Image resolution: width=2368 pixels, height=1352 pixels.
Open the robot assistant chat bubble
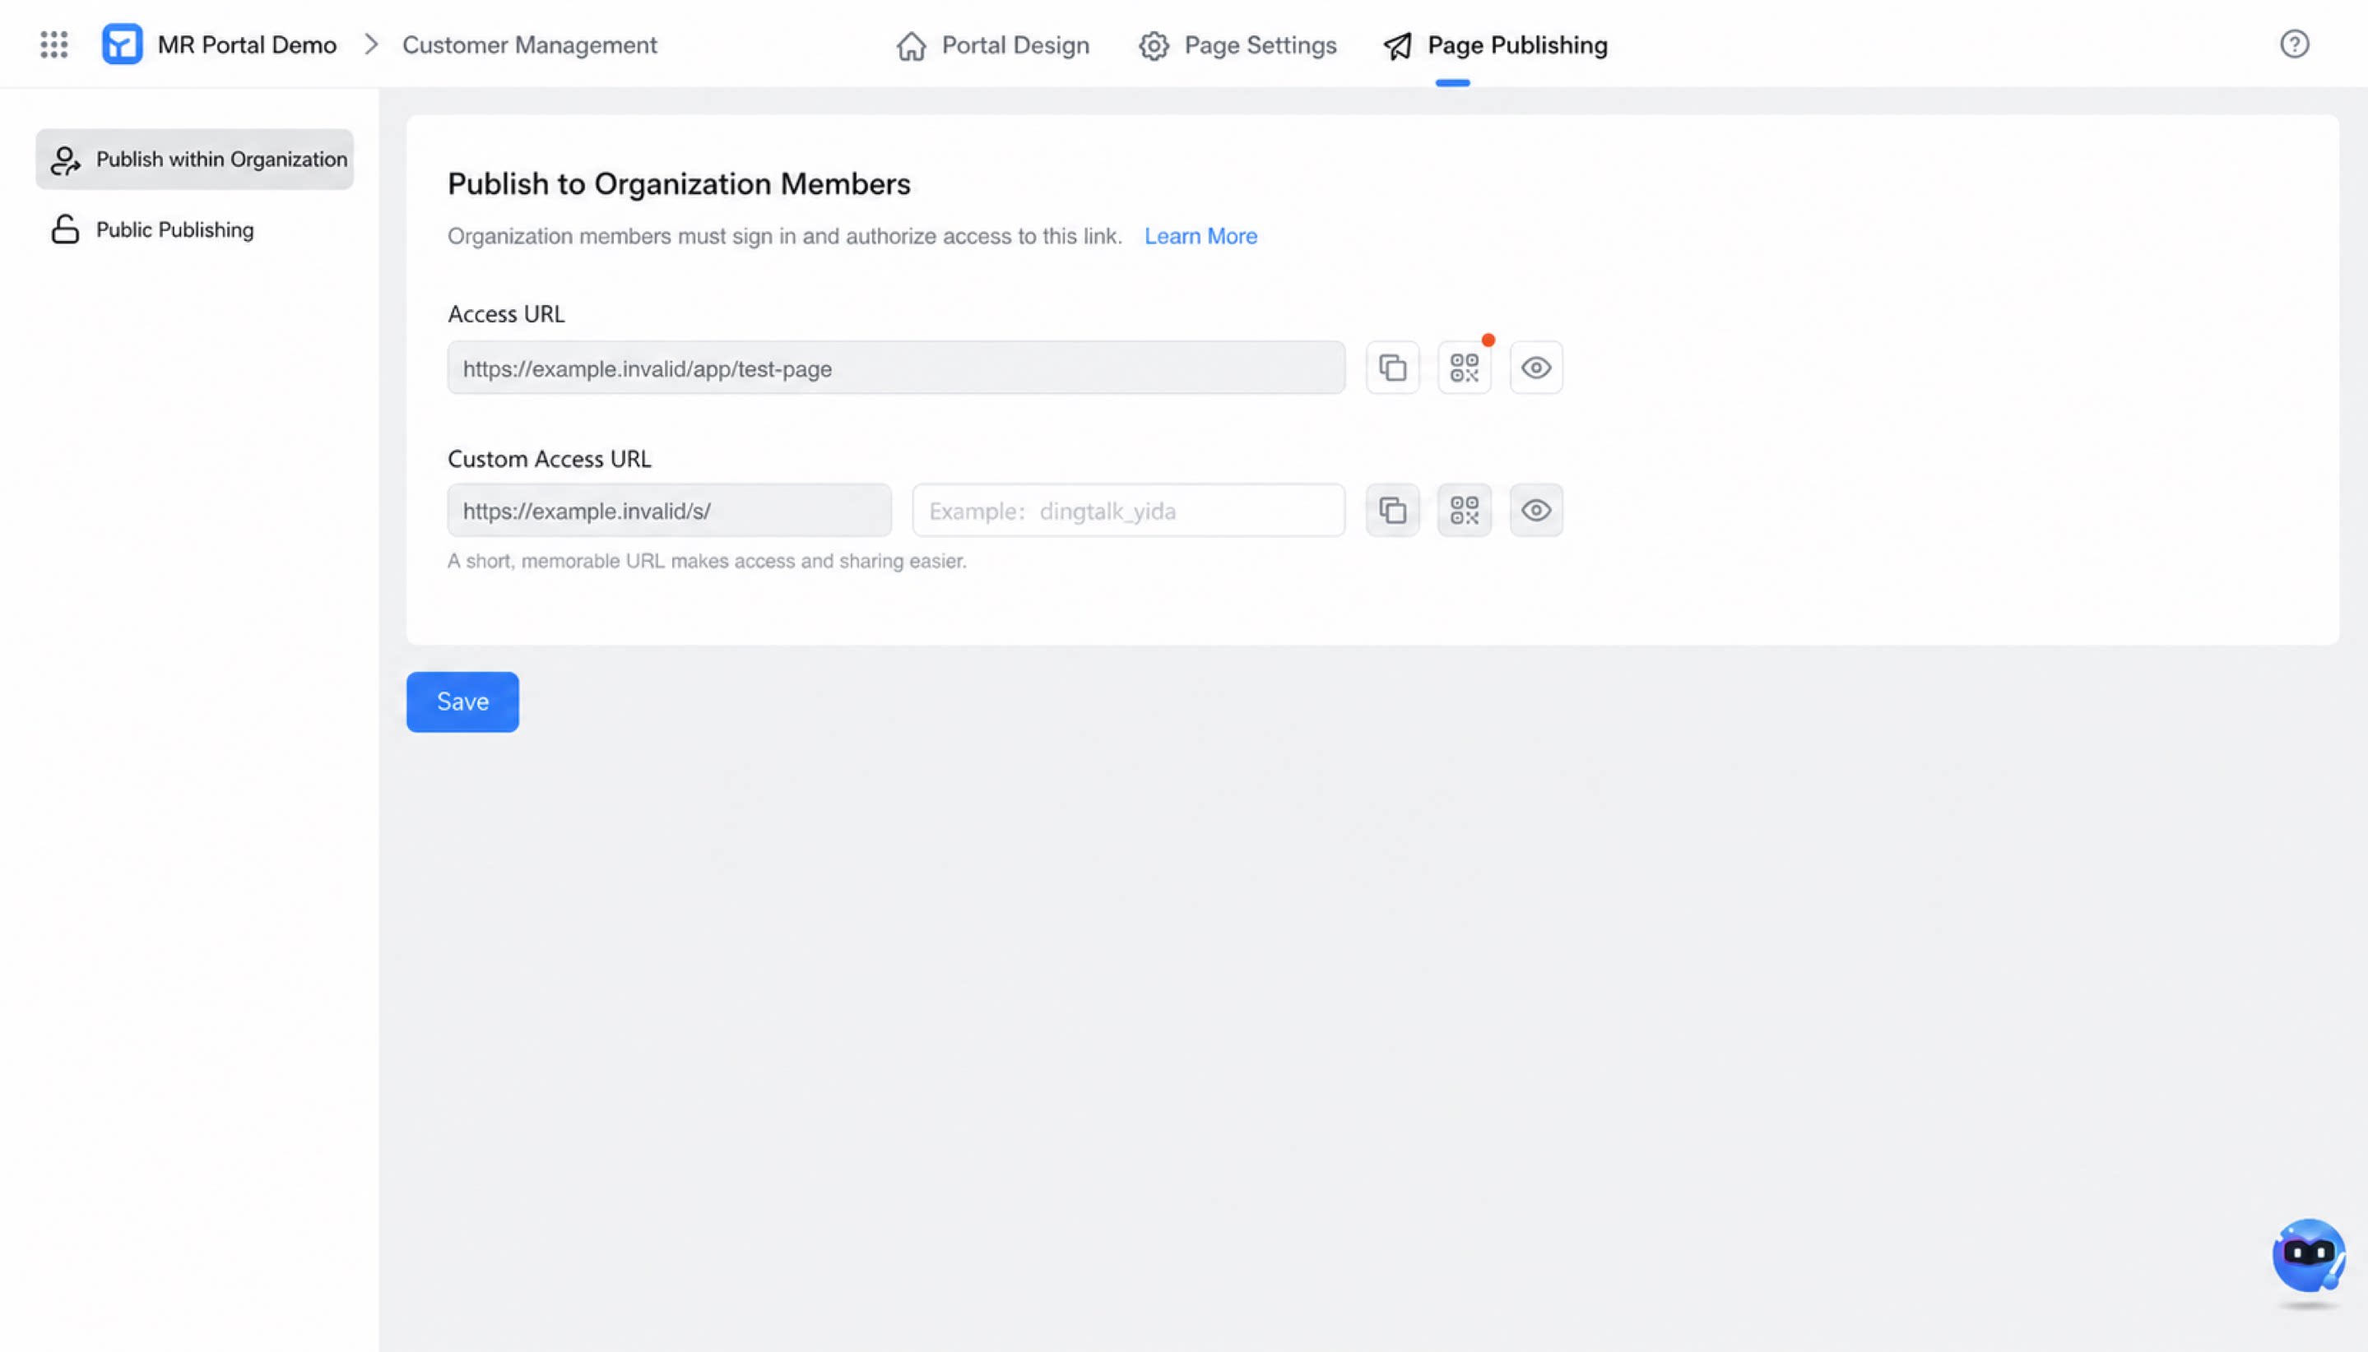pos(2309,1256)
